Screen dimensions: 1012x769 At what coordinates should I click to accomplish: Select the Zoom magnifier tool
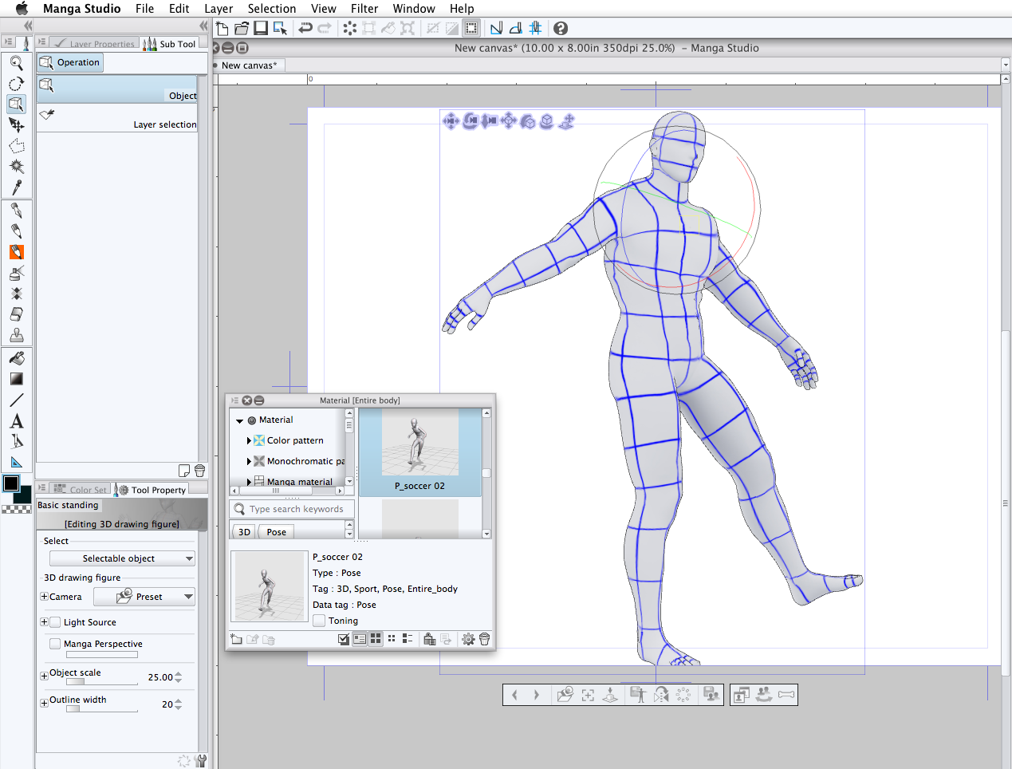[16, 63]
